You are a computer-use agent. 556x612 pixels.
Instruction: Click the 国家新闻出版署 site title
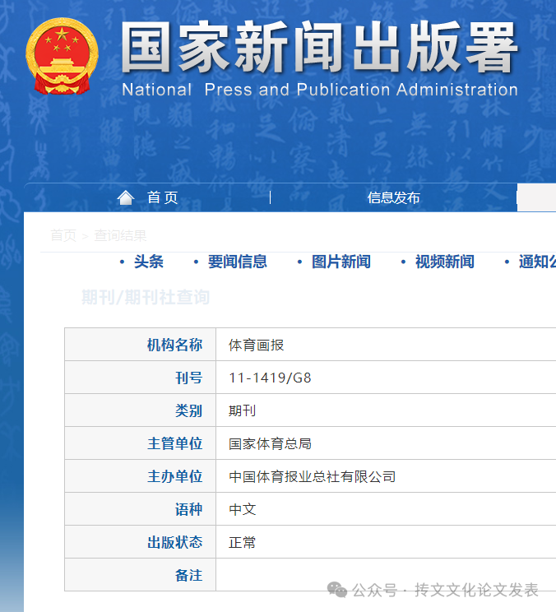[x=320, y=47]
